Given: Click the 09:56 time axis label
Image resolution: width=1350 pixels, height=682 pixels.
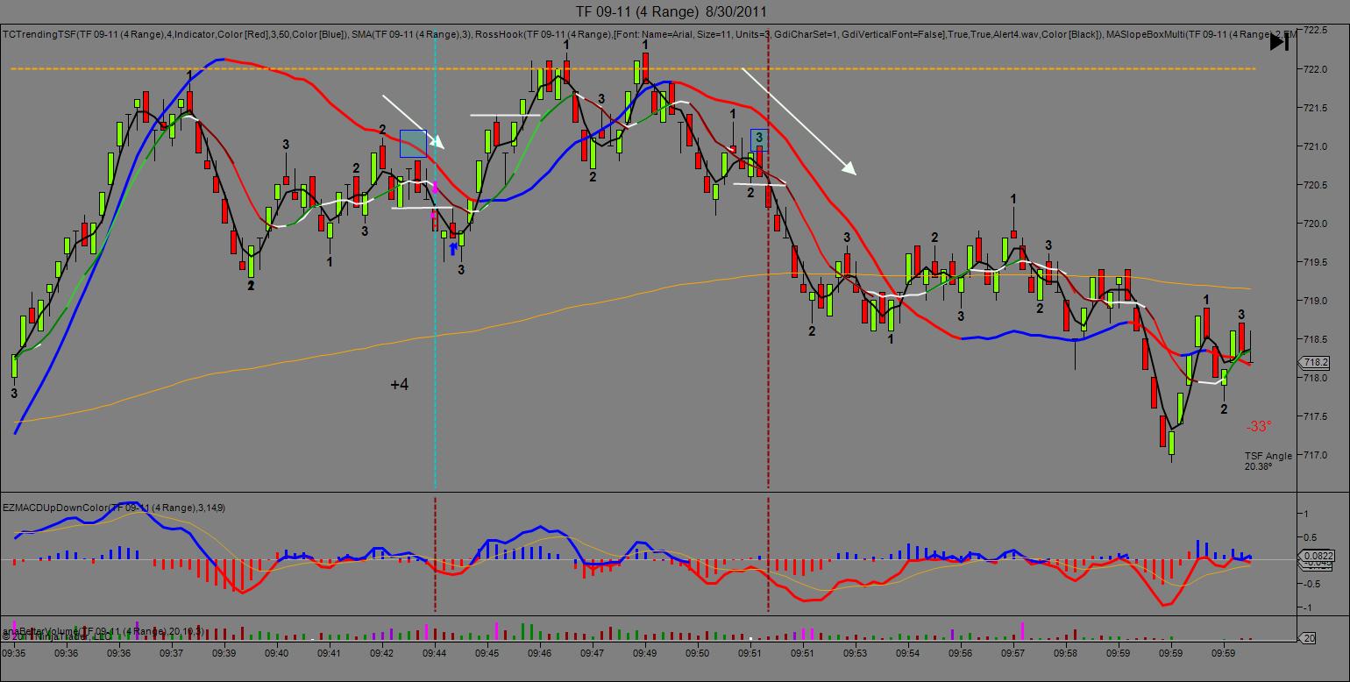Looking at the screenshot, I should tap(961, 653).
